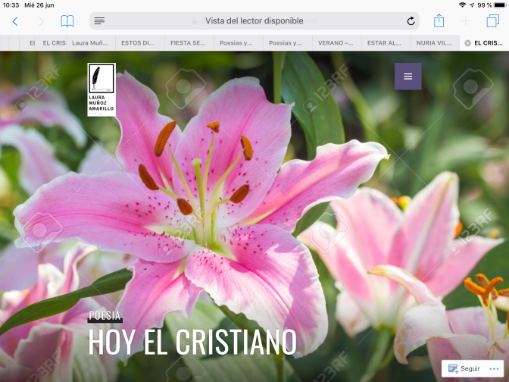
Task: Go to the VERANO tab
Action: (x=336, y=43)
